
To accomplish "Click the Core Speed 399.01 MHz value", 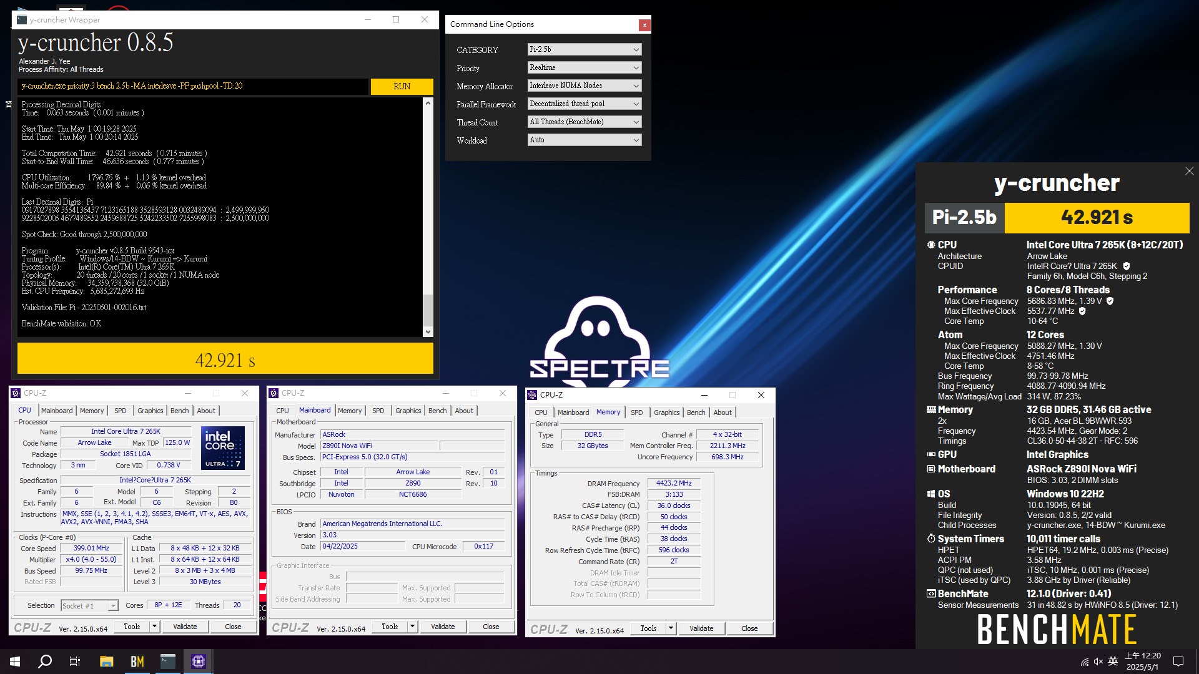I will point(91,548).
